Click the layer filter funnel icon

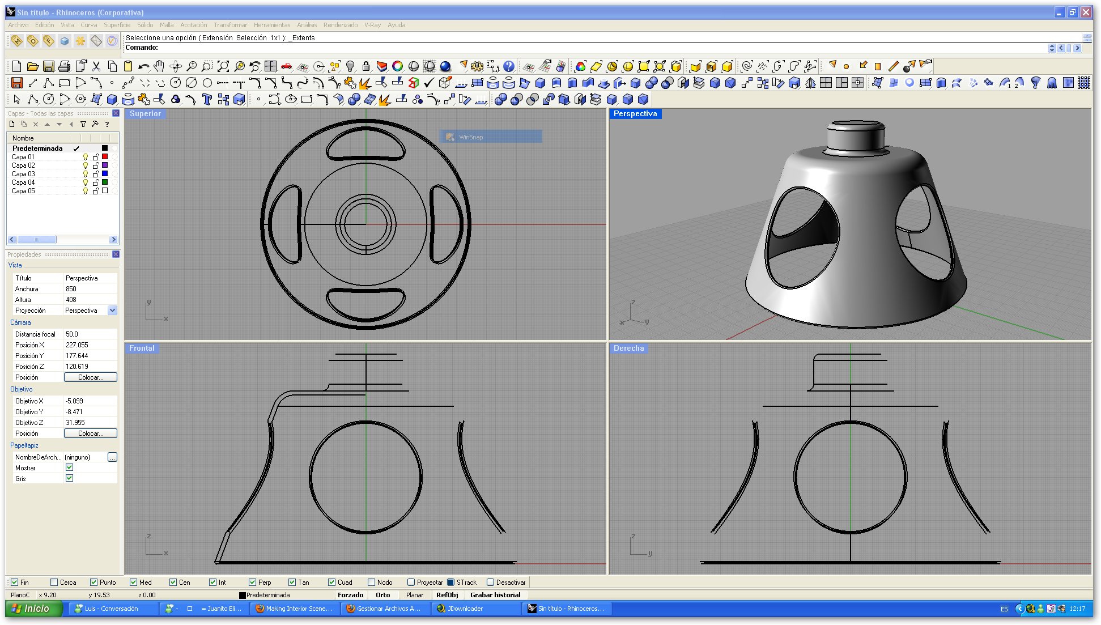click(83, 124)
